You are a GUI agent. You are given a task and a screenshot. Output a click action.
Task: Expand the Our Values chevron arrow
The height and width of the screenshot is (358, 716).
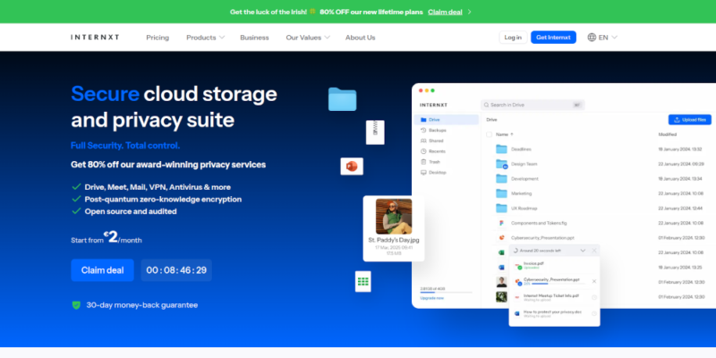coord(327,38)
